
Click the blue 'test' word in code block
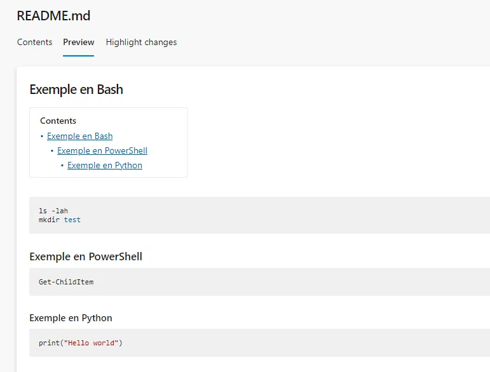click(72, 220)
